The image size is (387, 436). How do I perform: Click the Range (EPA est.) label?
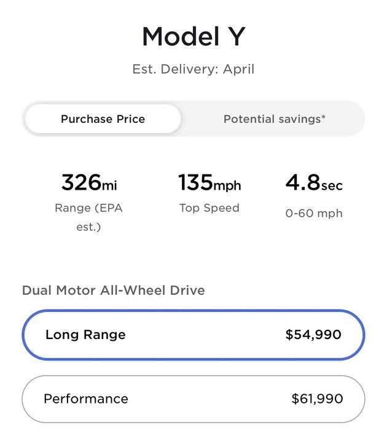point(88,217)
